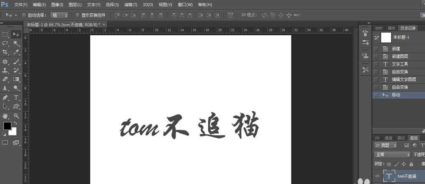
Task: Activate the Hand tool
Action: coord(6,116)
